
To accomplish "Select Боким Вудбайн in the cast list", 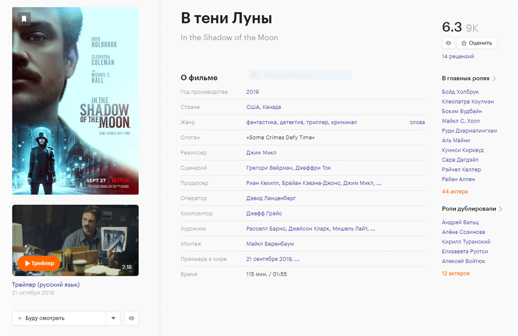I will pos(462,111).
